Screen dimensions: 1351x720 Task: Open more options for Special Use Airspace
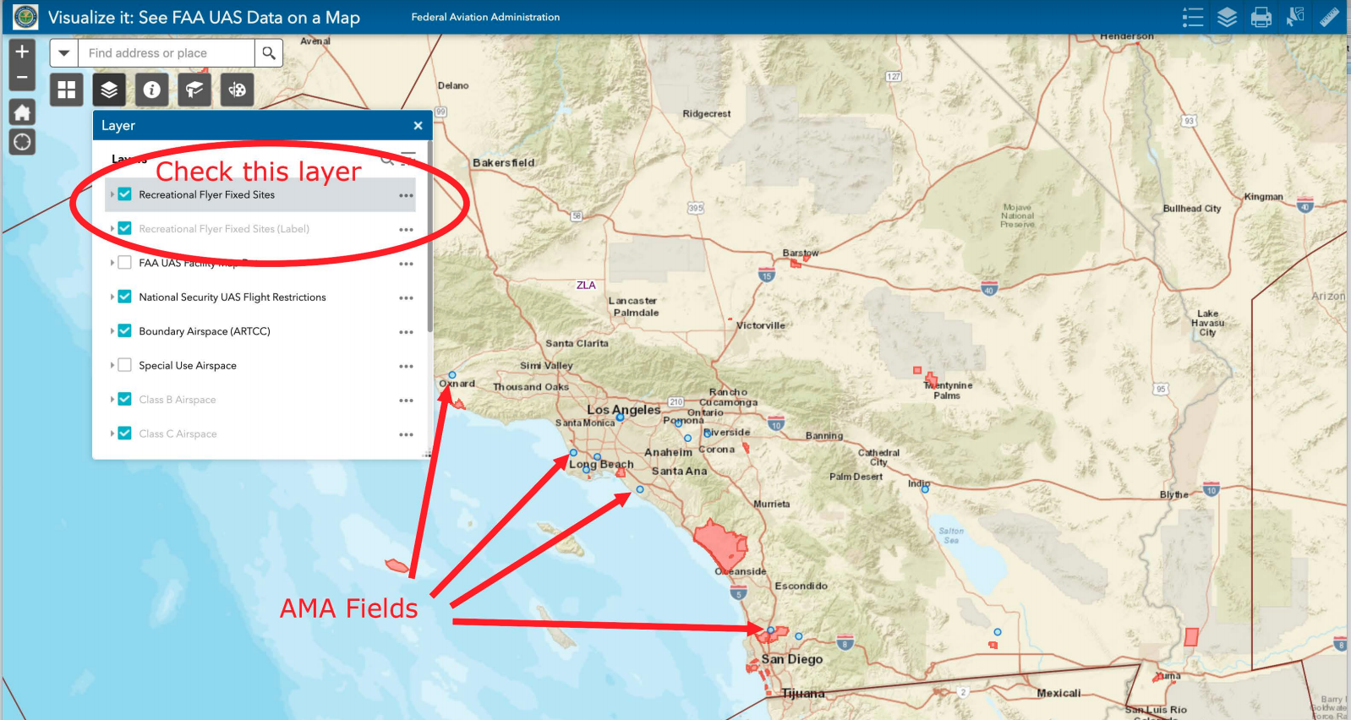pos(407,367)
